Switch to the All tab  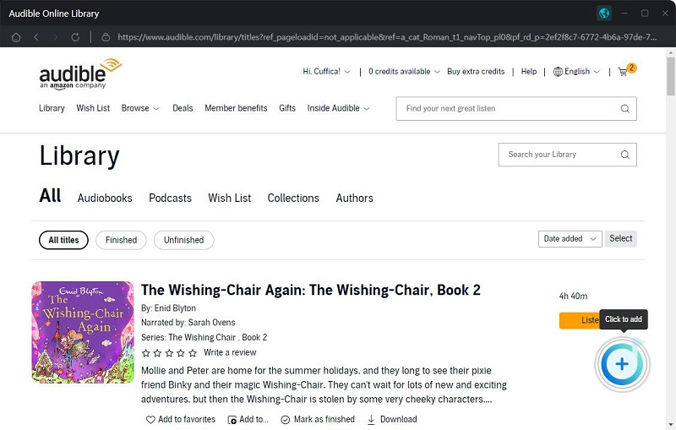click(50, 196)
